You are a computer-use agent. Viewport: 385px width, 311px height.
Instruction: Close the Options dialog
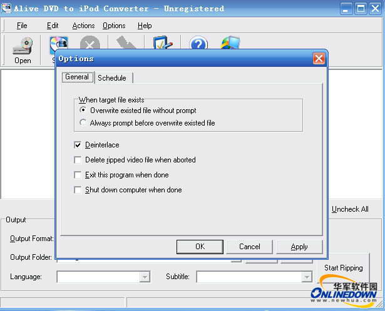click(x=319, y=59)
